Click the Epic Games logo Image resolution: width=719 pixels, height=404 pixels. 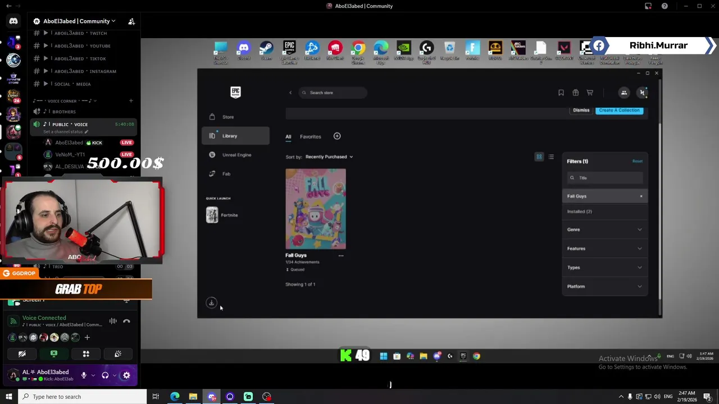pos(235,93)
